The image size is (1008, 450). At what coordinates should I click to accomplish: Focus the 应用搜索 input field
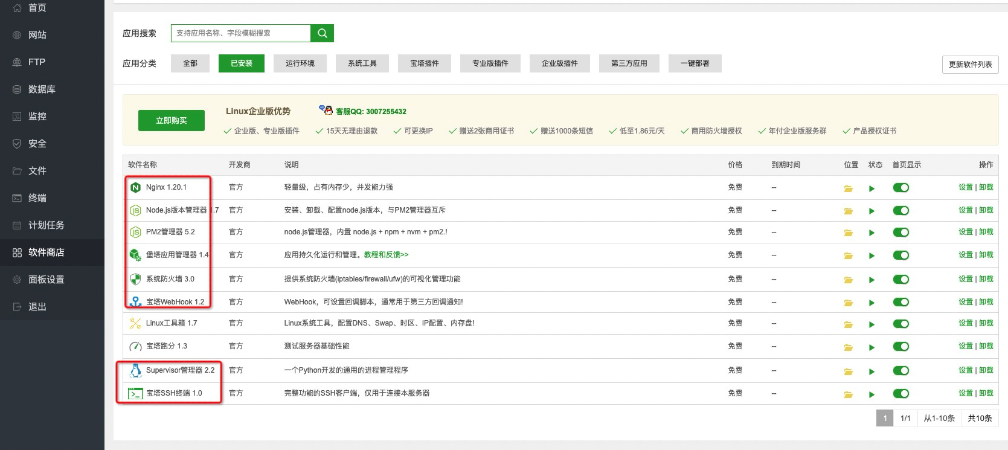click(241, 33)
